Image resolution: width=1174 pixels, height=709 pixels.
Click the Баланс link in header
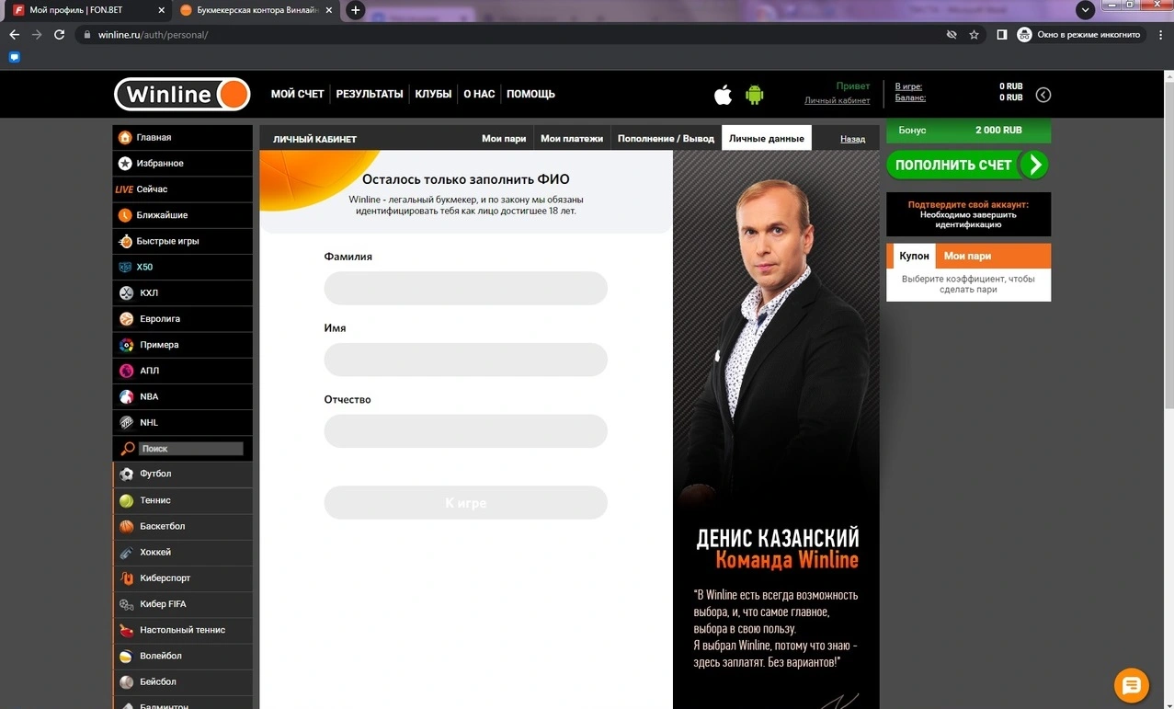pyautogui.click(x=910, y=97)
